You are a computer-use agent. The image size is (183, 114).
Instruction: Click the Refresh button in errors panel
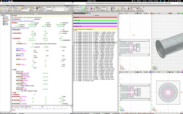[x=97, y=16]
